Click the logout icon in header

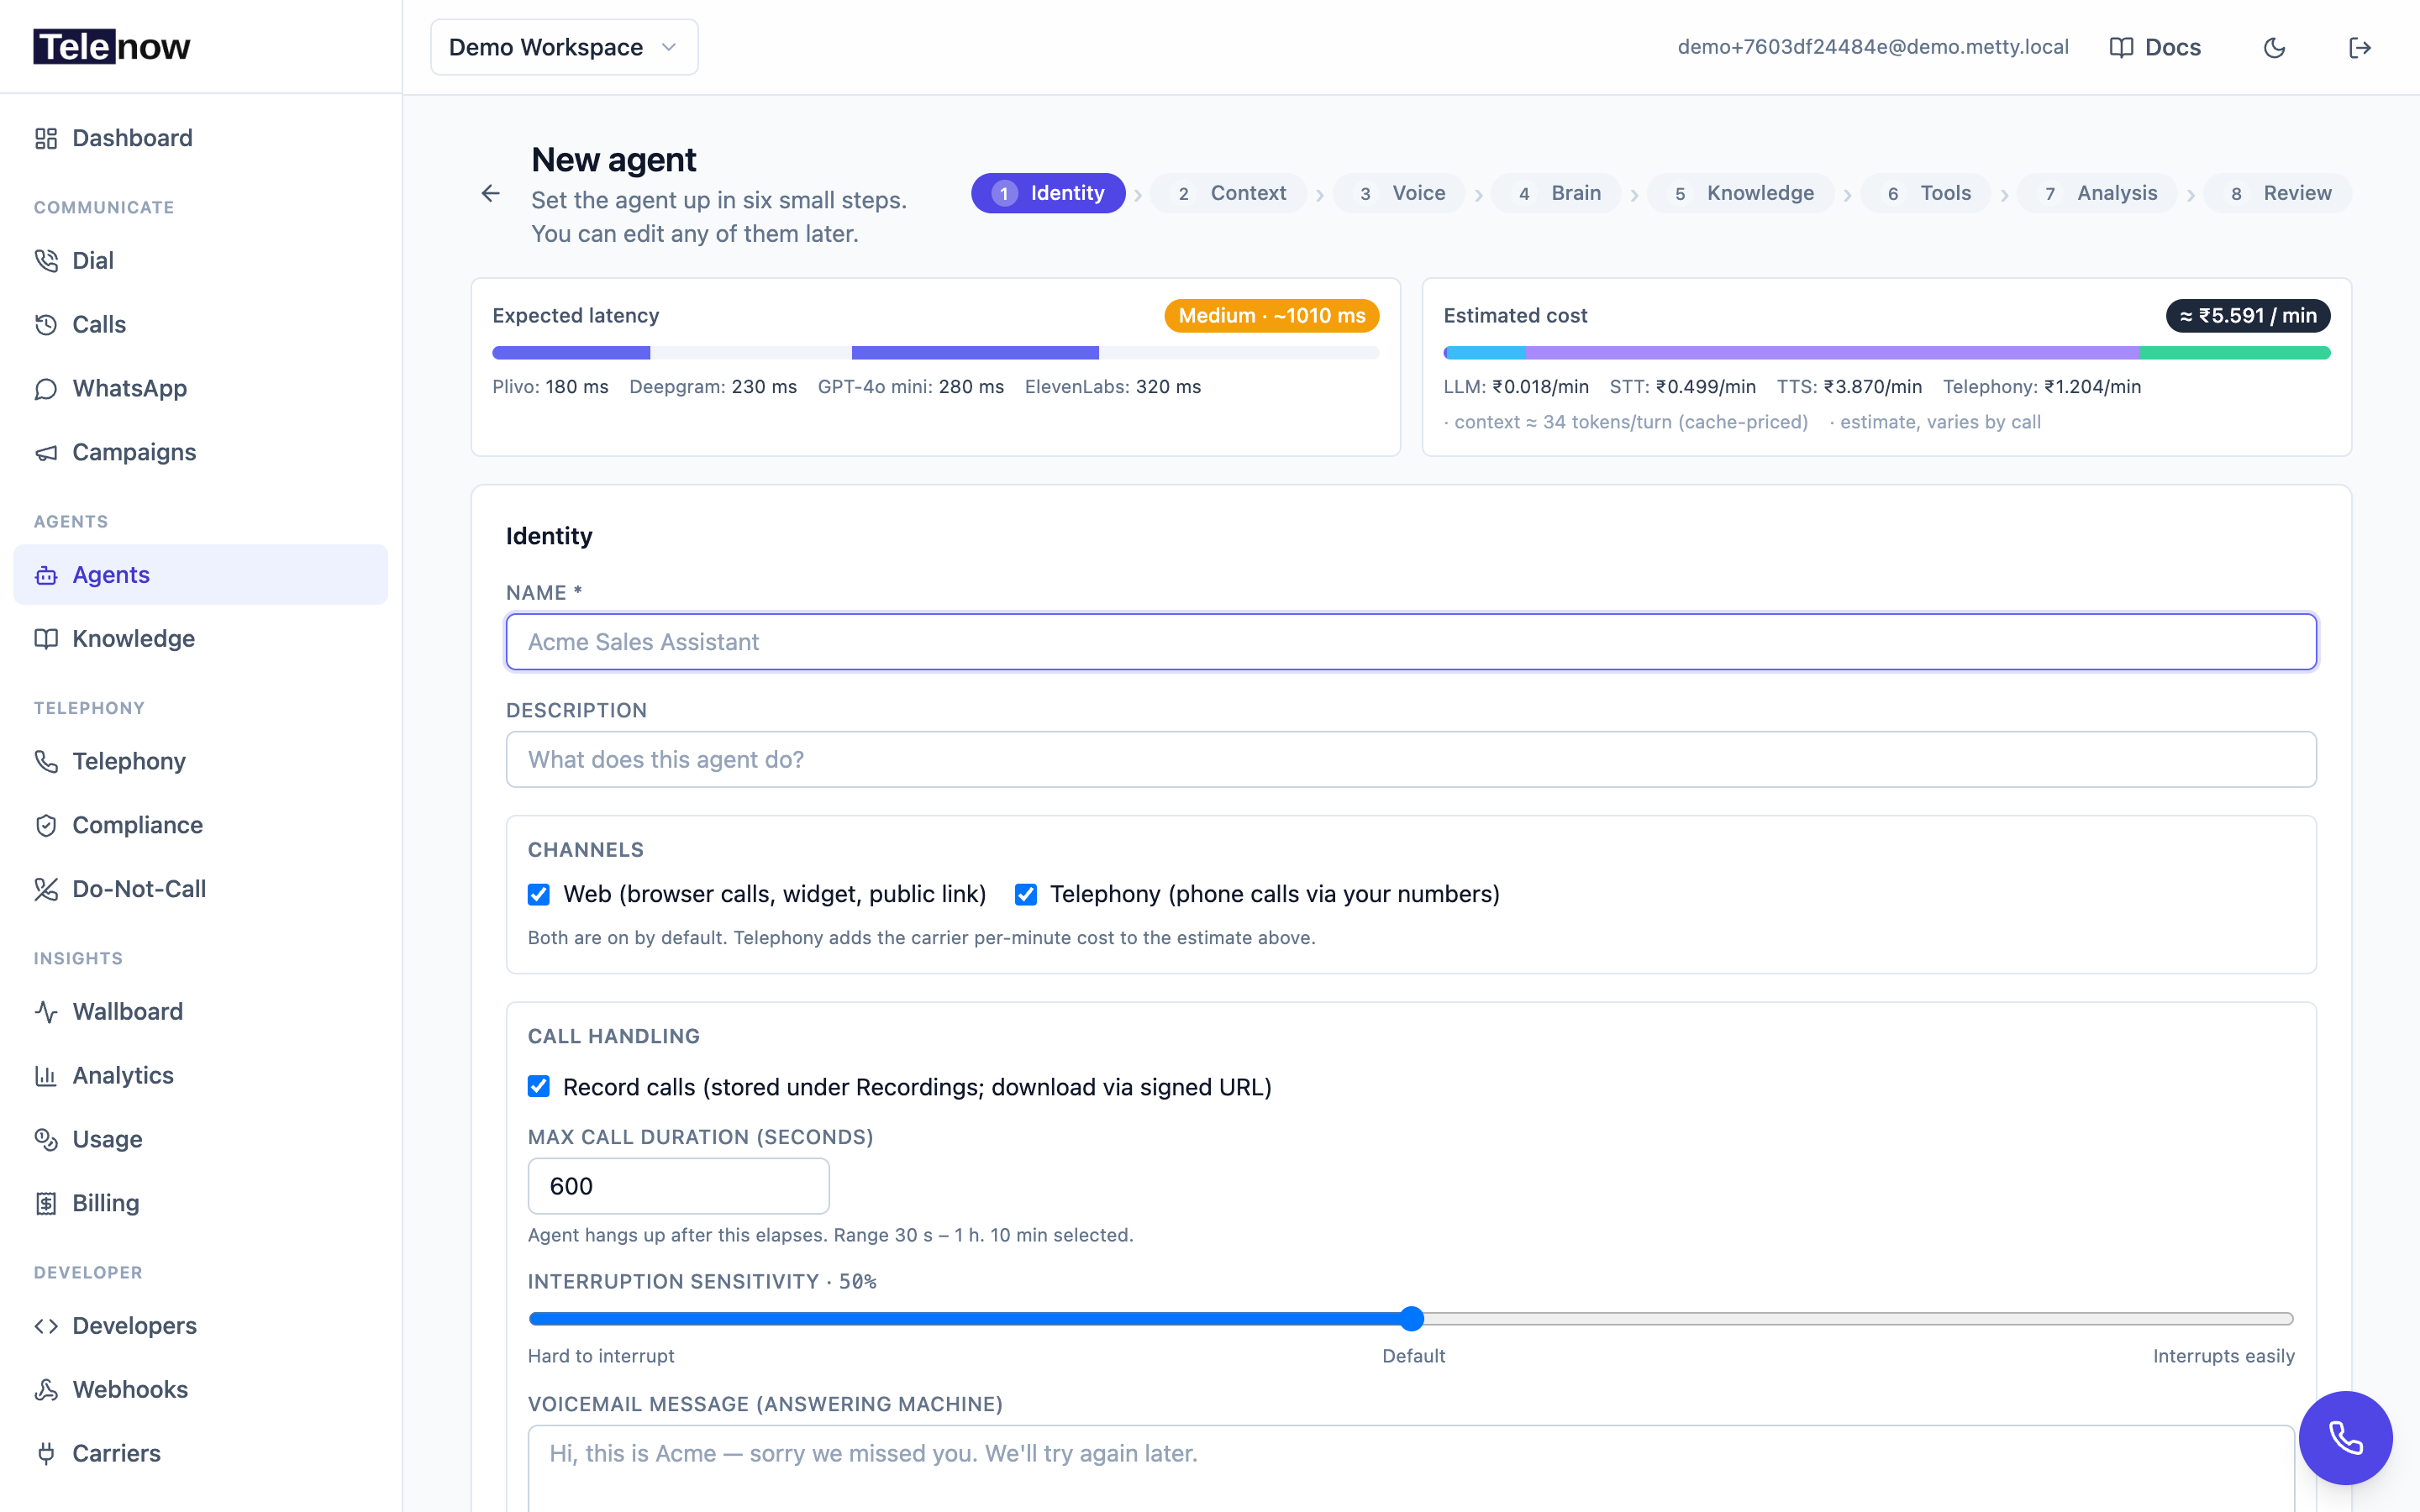coord(2360,48)
